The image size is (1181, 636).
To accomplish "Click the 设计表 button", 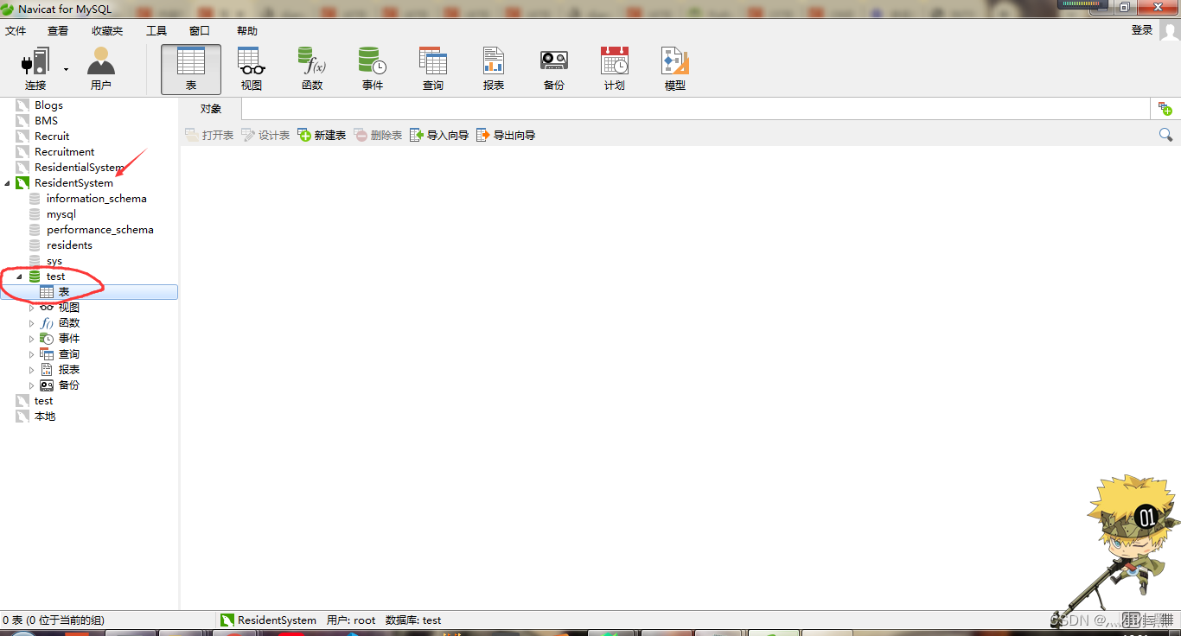I will 265,135.
